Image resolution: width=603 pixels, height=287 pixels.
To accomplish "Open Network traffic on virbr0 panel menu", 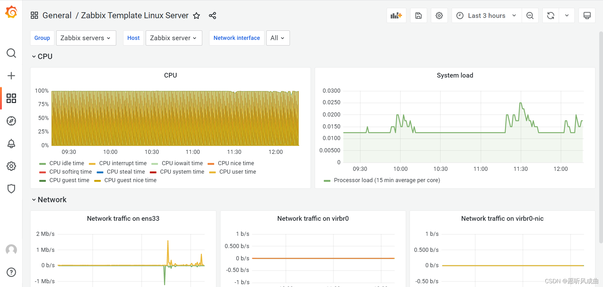I will (x=313, y=219).
